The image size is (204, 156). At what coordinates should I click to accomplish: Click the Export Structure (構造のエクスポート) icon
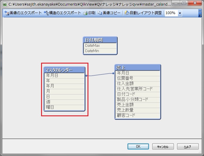tap(46, 13)
